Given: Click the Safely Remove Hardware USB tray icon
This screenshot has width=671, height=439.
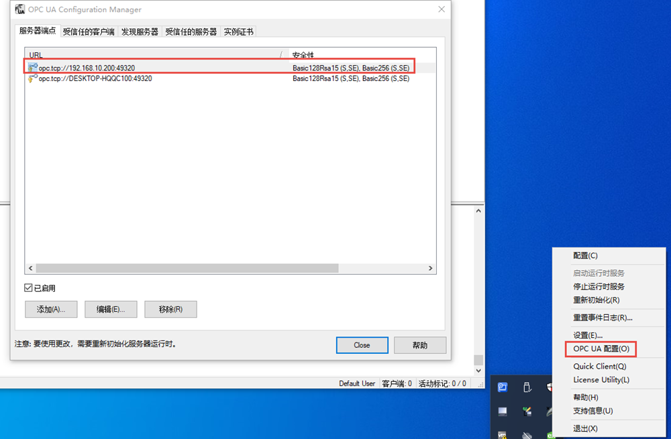Looking at the screenshot, I should tap(527, 387).
